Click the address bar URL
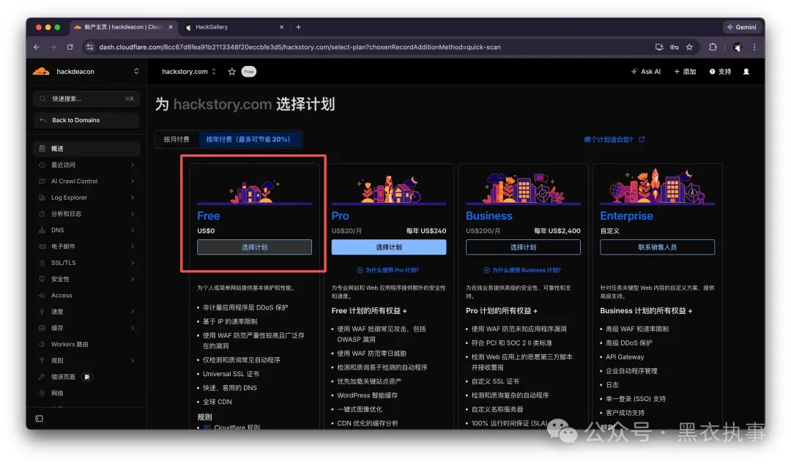 [x=300, y=47]
